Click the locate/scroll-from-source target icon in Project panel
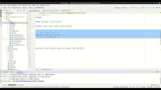 click(18, 10)
